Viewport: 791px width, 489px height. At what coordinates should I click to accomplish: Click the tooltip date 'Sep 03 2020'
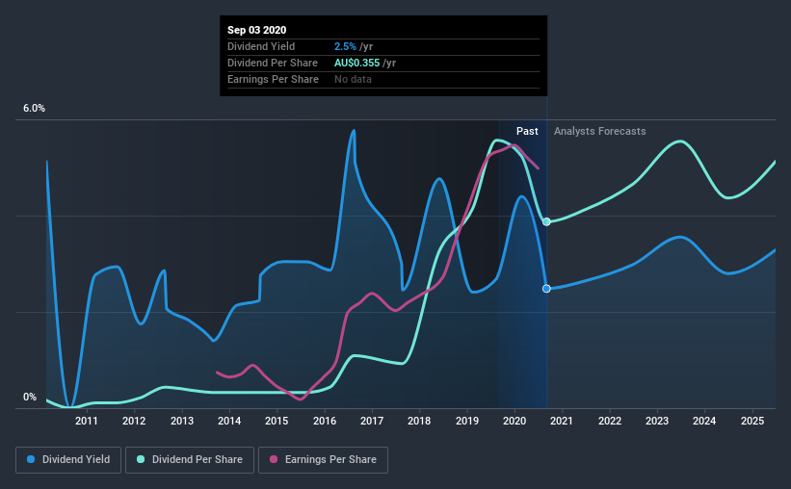point(257,30)
